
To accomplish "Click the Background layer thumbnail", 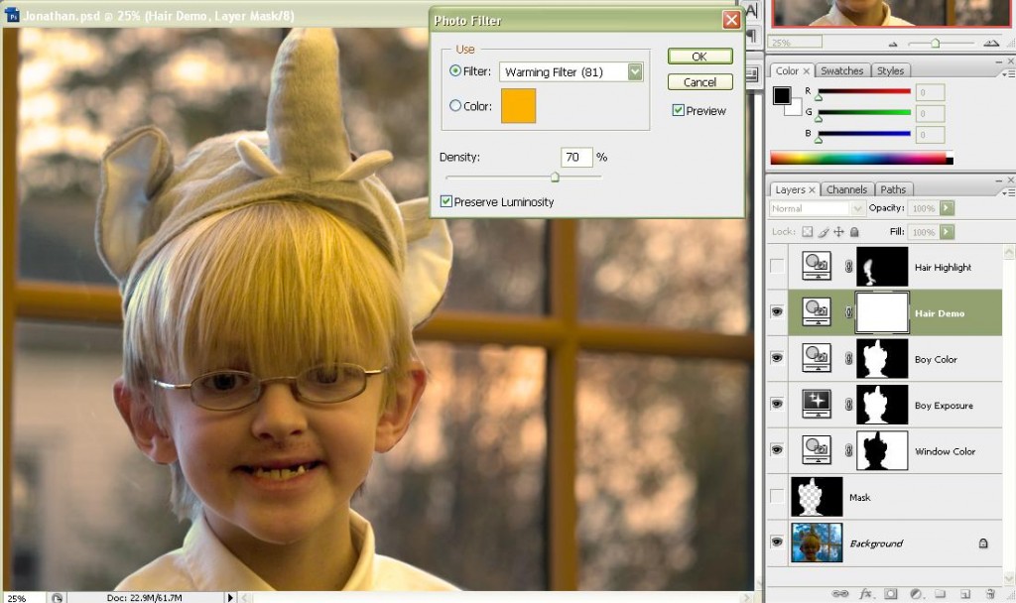I will click(x=817, y=543).
